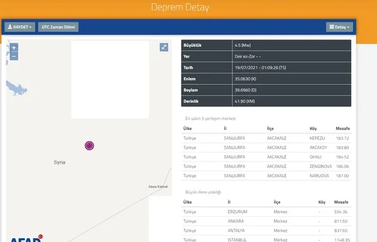The width and height of the screenshot is (377, 242).
Task: Expand the map to fullscreen
Action: 164,47
